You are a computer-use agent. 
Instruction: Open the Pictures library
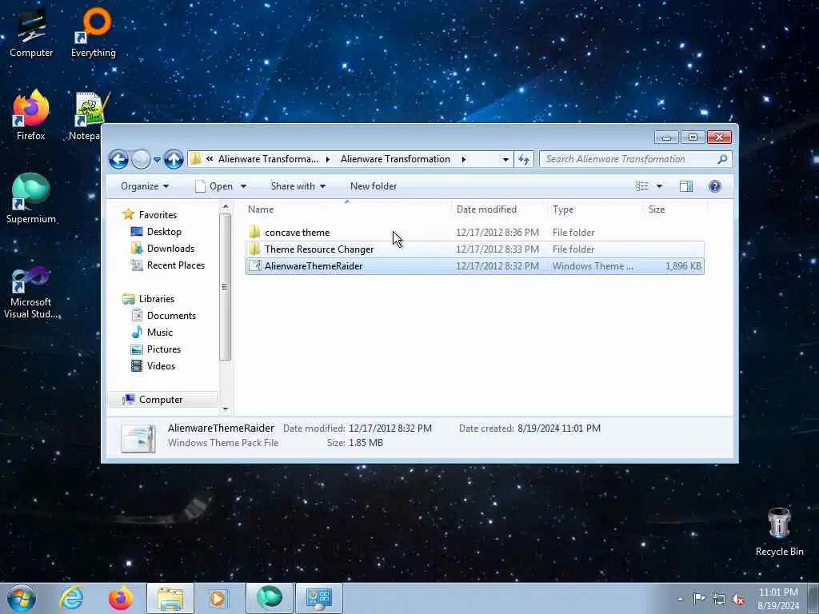pyautogui.click(x=163, y=349)
